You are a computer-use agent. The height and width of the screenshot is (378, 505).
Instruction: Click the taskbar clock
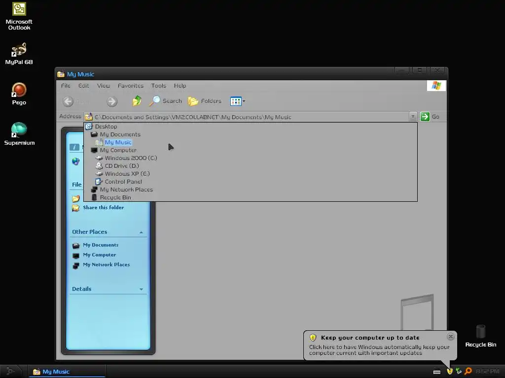pyautogui.click(x=487, y=372)
